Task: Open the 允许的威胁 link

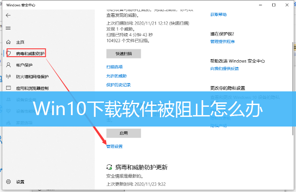Action: pos(115,76)
